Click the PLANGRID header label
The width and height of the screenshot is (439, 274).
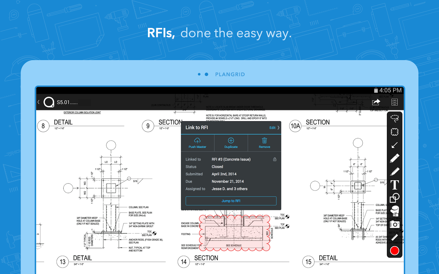pos(230,74)
